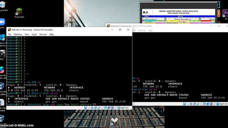Click the hard disk activity icon in Mikrotik T1 status bar

(x=85, y=108)
